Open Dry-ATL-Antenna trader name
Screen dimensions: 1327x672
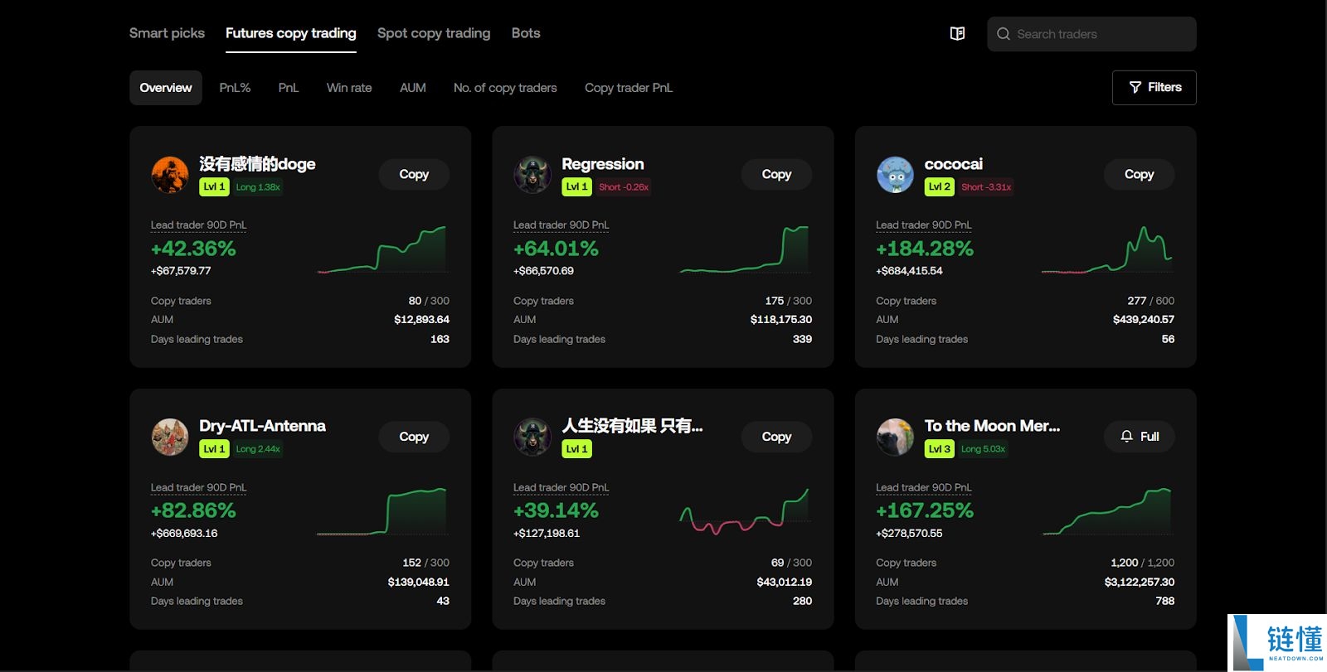(262, 426)
